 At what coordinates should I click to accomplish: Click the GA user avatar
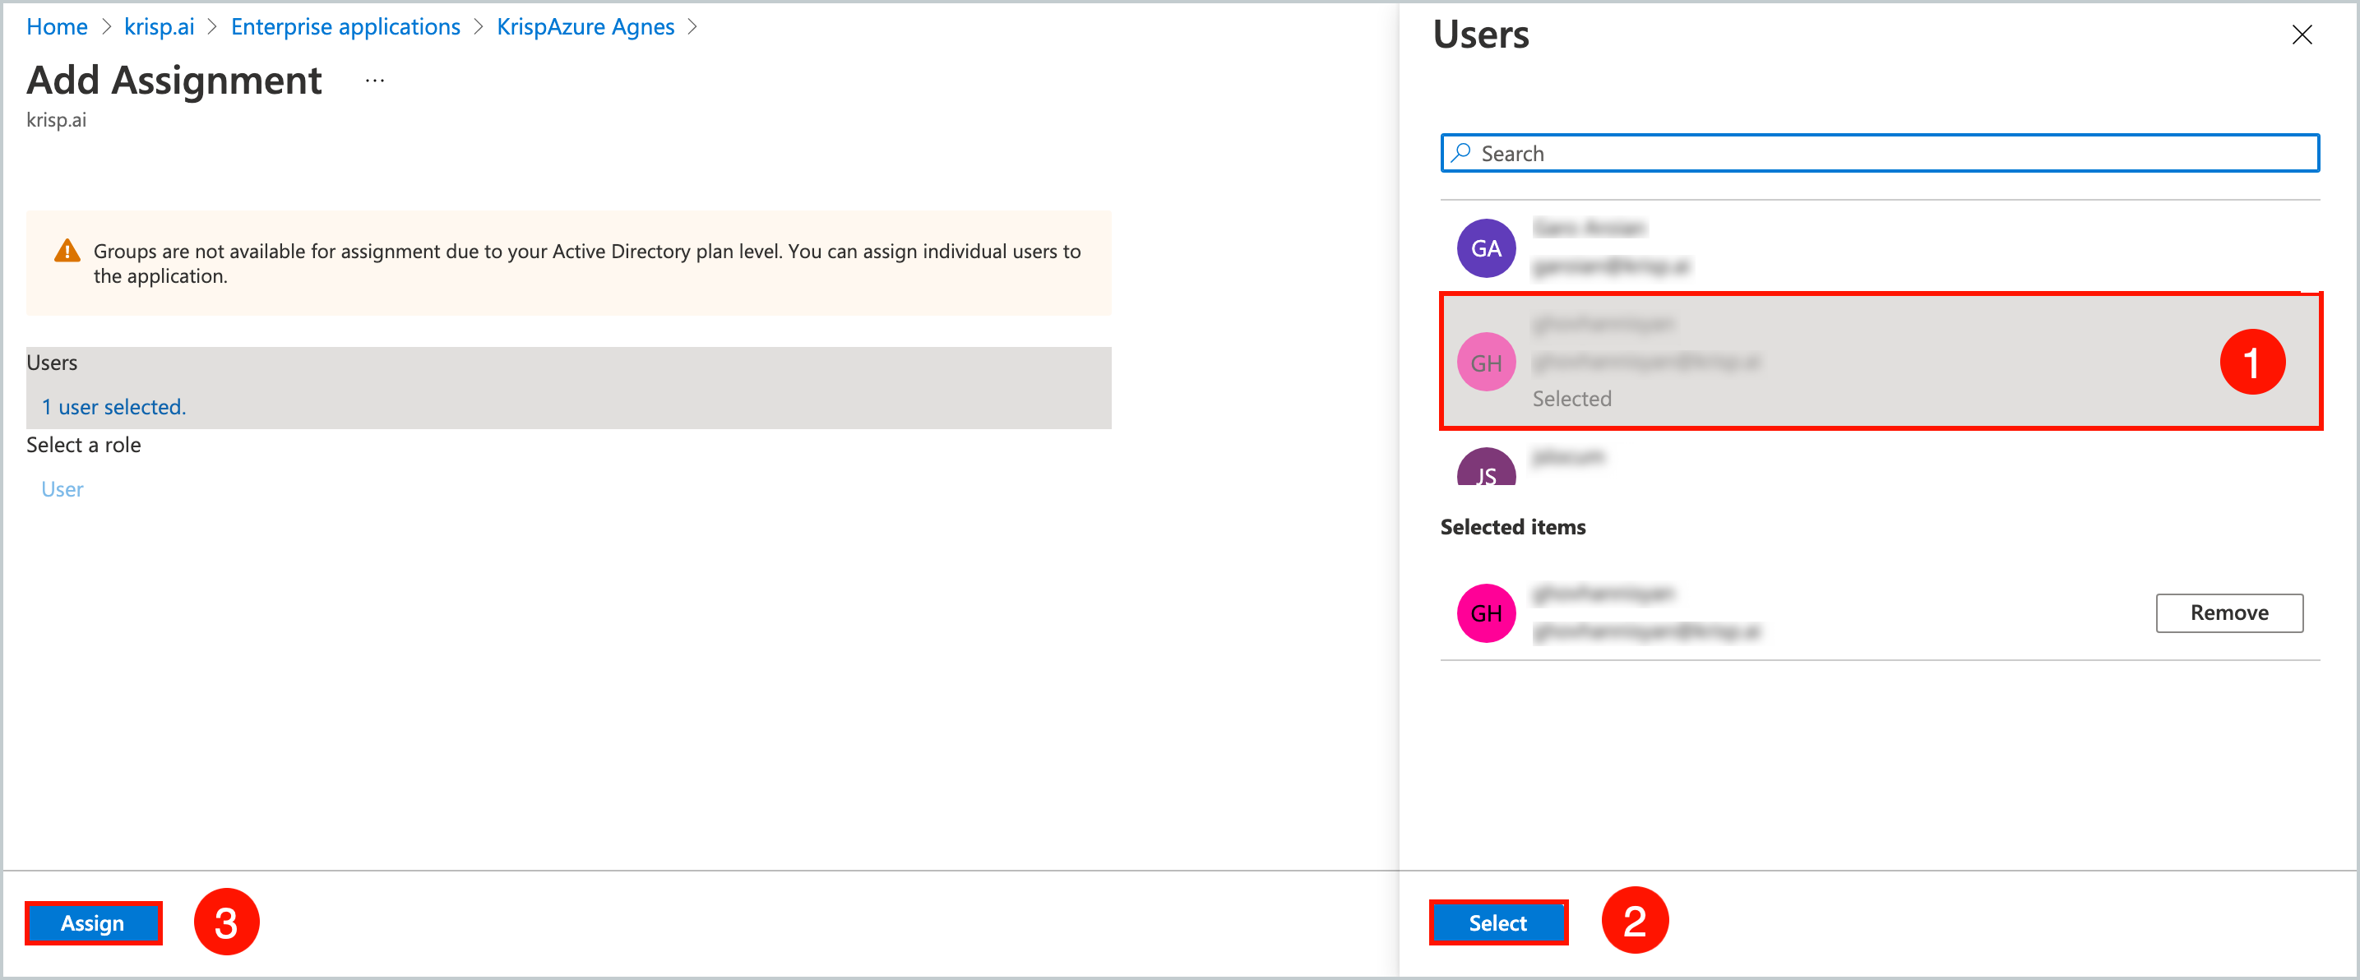click(1486, 247)
